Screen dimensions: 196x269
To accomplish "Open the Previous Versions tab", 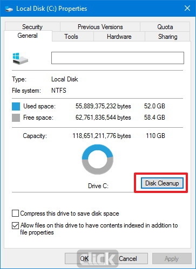I will [100, 26].
